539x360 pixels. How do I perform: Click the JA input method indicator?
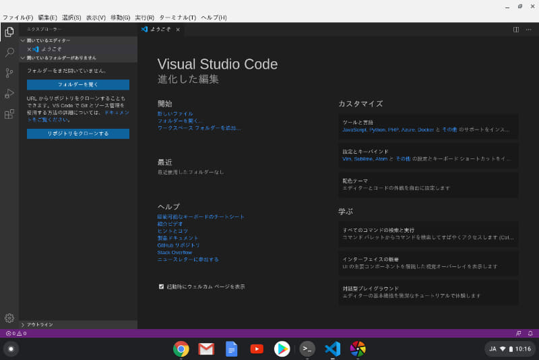[x=493, y=349]
